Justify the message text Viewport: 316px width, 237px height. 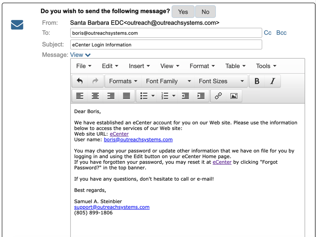click(x=127, y=96)
